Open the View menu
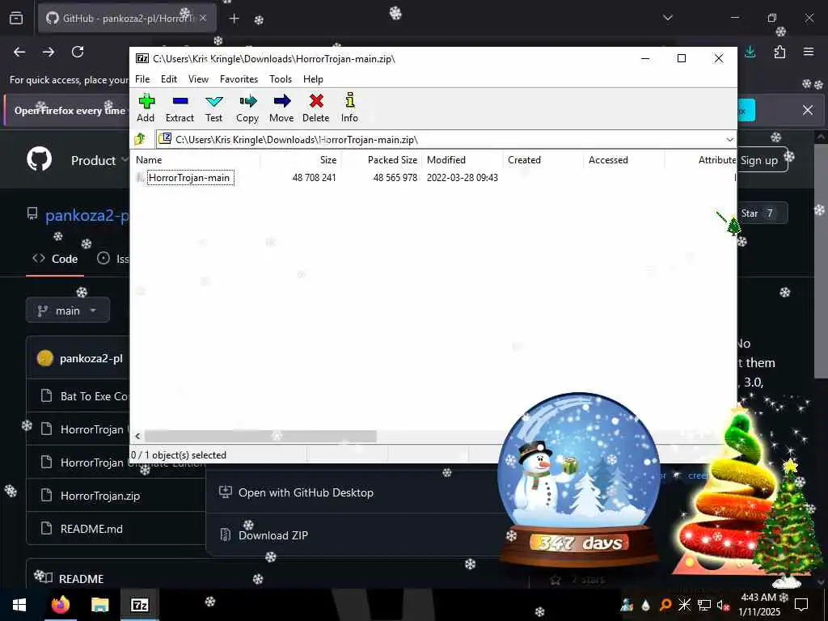This screenshot has width=828, height=621. (199, 79)
